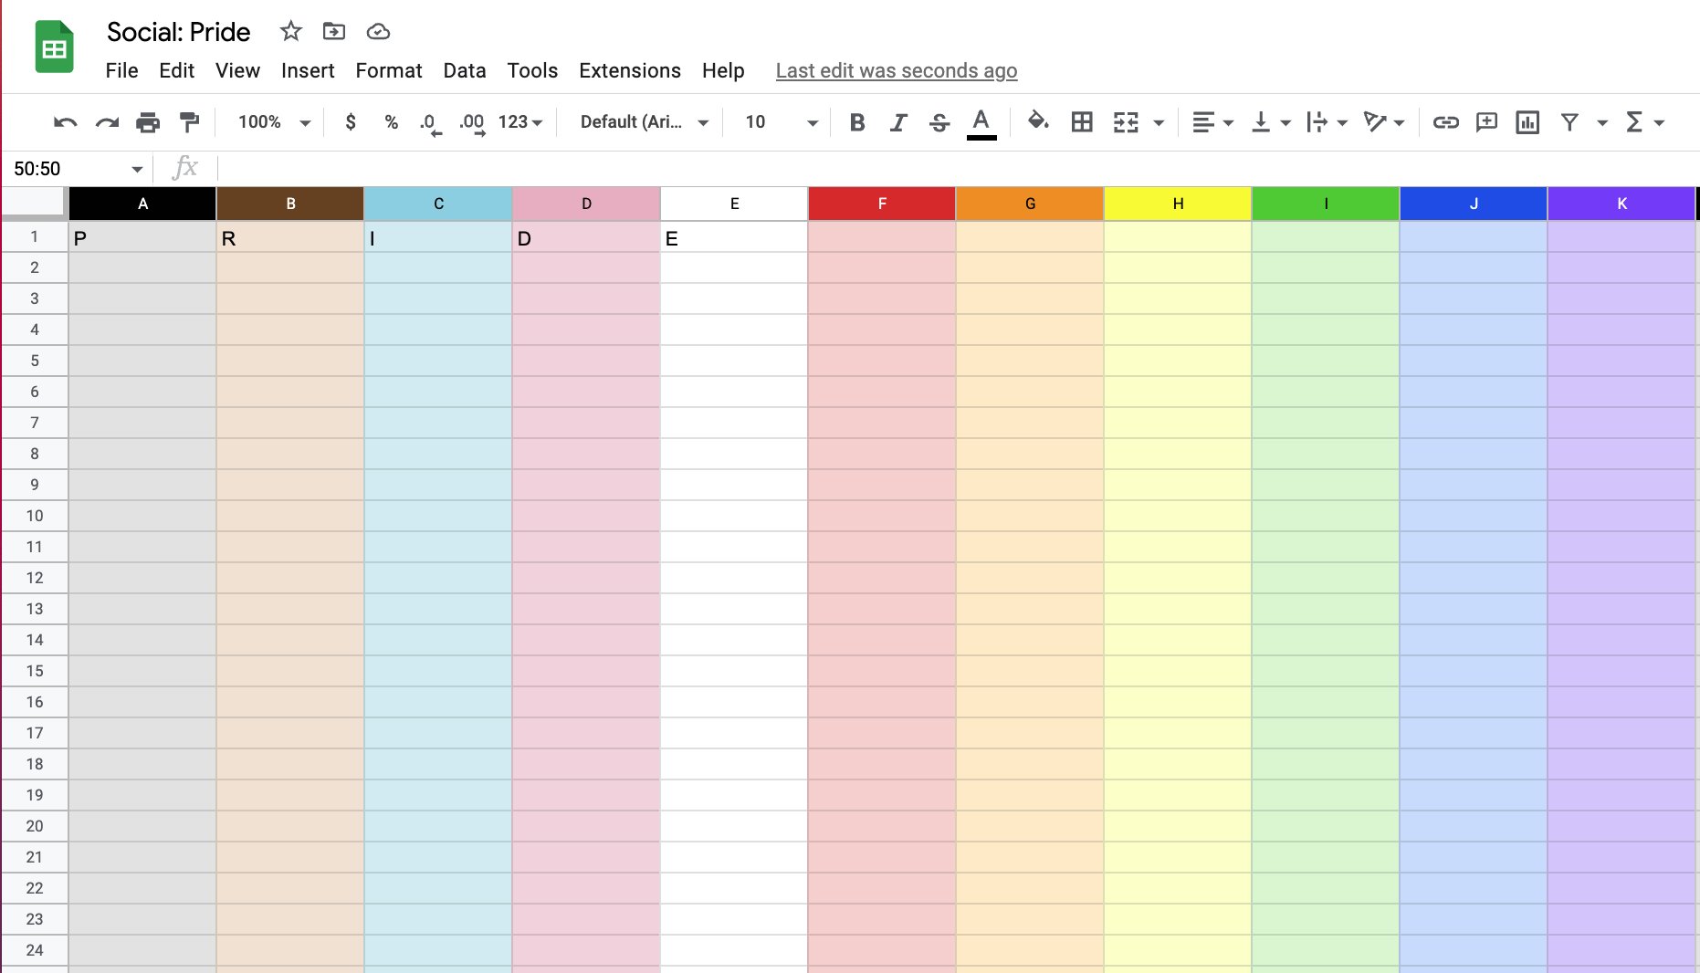Create a filter
Viewport: 1700px width, 973px height.
1569,121
